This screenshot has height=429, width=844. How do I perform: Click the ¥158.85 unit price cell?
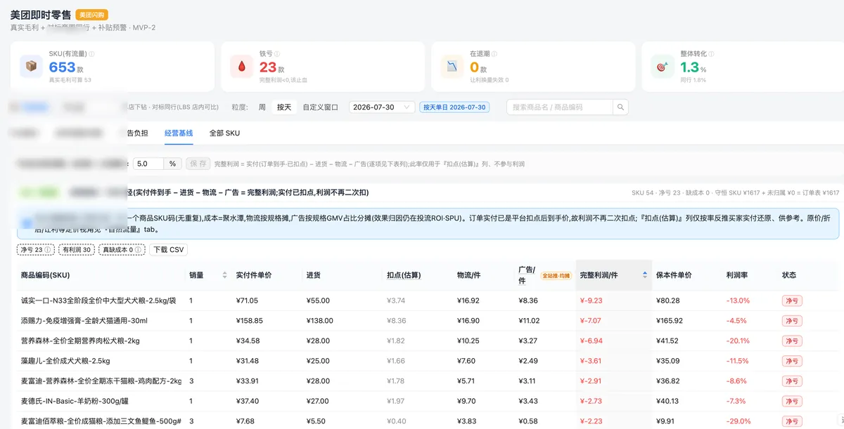tap(250, 321)
